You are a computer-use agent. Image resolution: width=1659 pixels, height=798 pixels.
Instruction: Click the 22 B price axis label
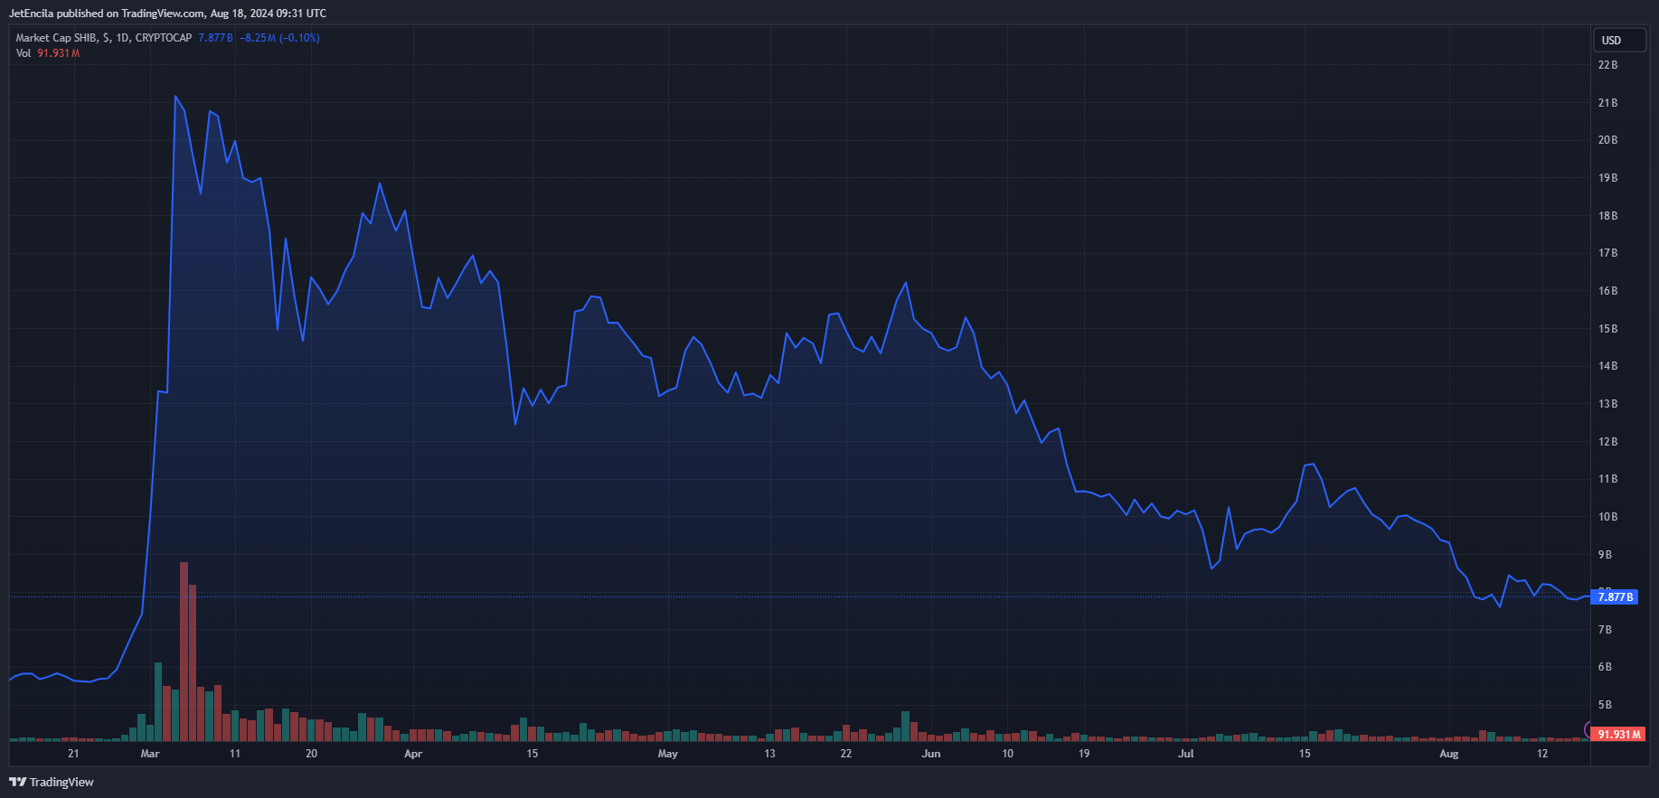(x=1607, y=65)
